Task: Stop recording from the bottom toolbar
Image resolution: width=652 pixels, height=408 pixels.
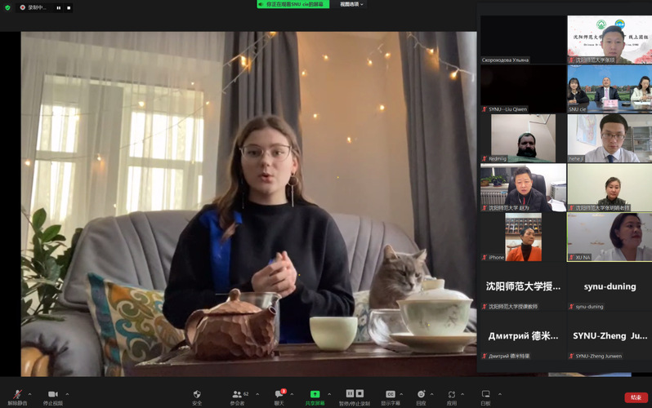Action: [x=359, y=393]
